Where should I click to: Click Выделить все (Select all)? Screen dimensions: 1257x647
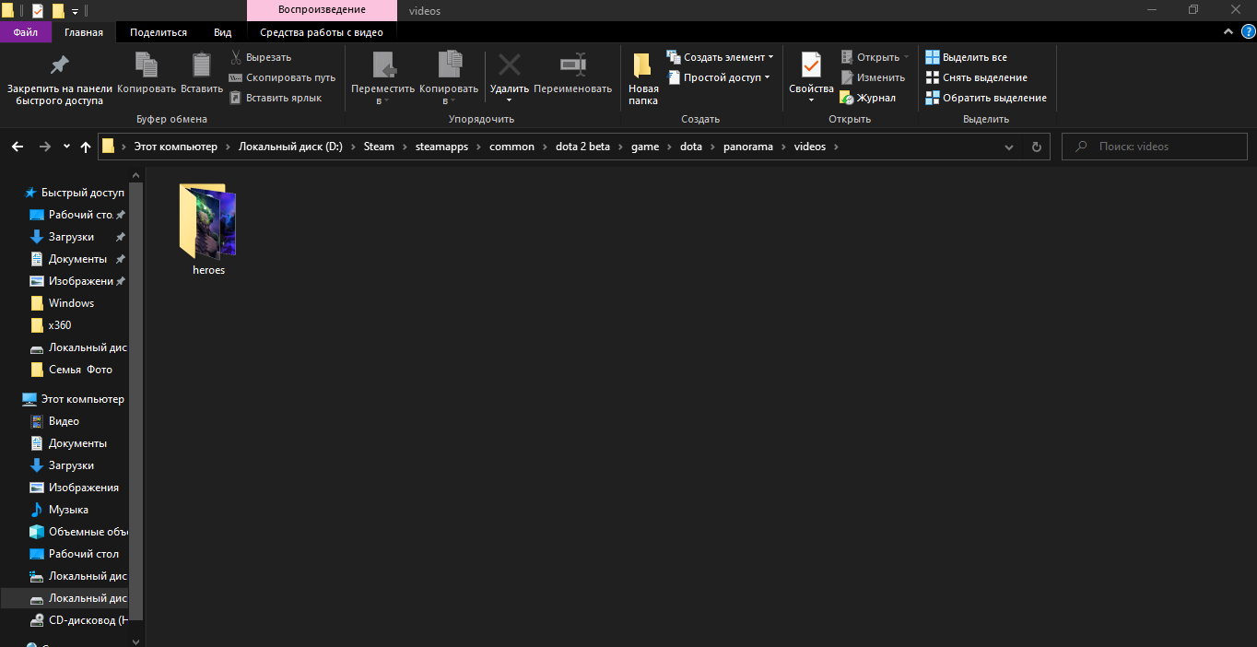click(x=967, y=57)
